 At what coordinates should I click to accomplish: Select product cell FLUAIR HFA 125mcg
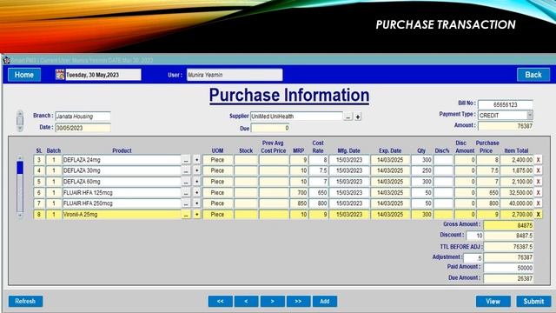pos(122,193)
